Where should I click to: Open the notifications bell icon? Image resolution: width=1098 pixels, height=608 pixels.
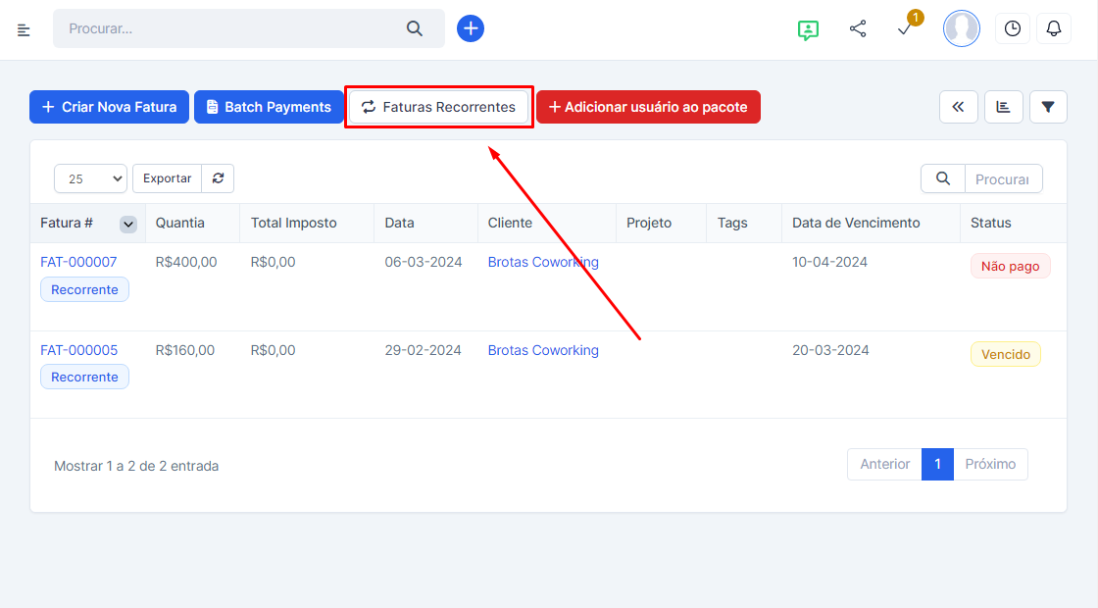coord(1054,28)
